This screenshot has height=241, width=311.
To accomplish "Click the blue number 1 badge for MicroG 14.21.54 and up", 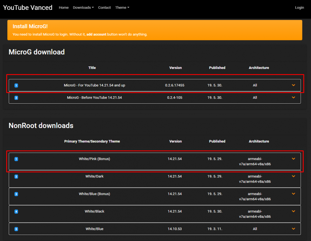I will tap(16, 85).
